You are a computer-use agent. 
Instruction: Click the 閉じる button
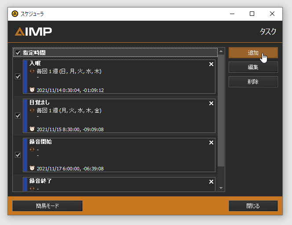tap(253, 206)
